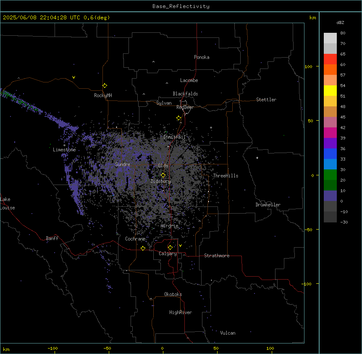Click the Drumheller city label
The width and height of the screenshot is (362, 354).
point(268,205)
